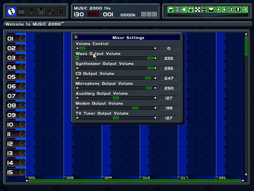This screenshot has height=191, width=254.
Task: Toggle the arrow button on track 05
Action: coord(21,77)
